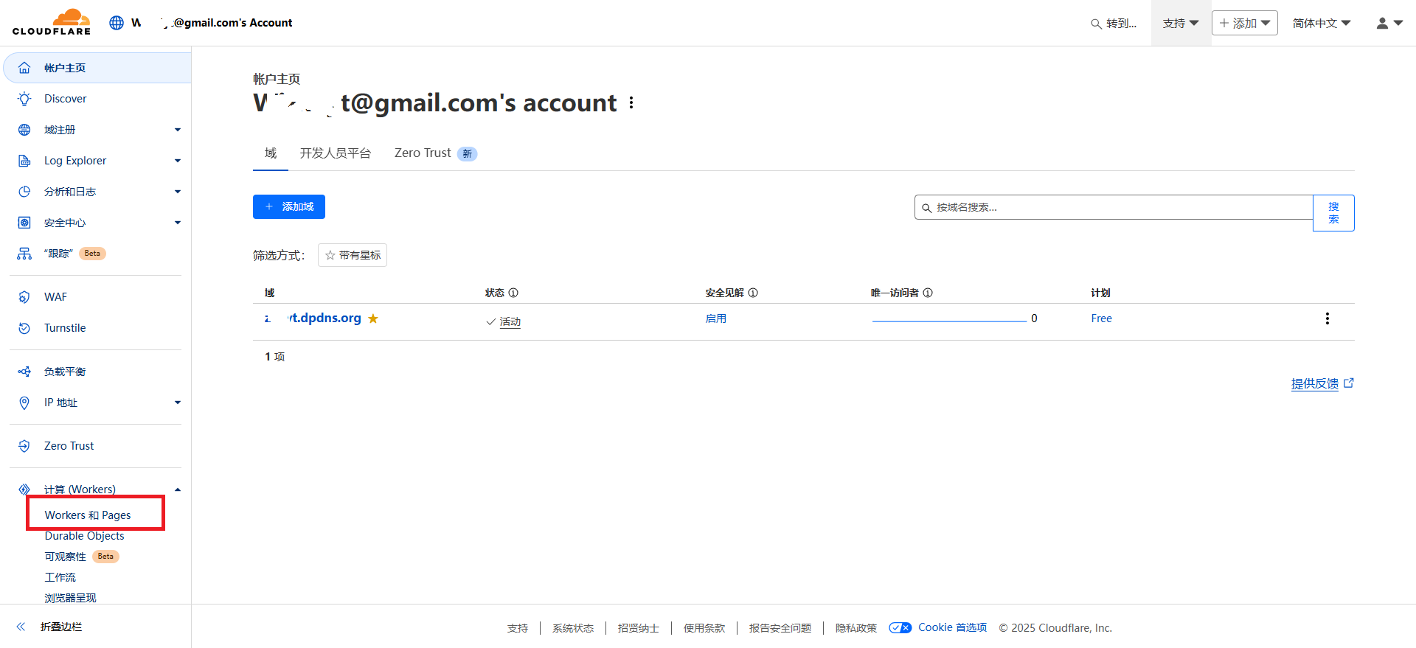Click the info icon next to 安全见解

[753, 293]
